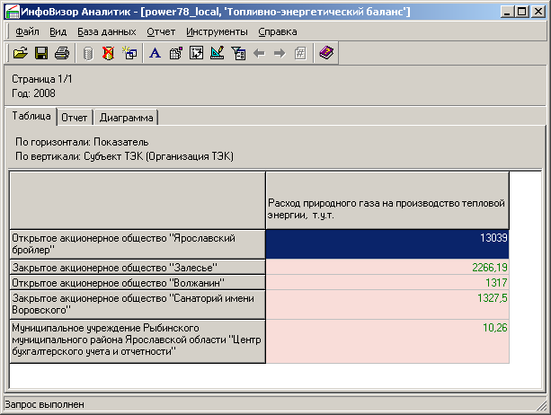Open the База данных menu
Viewport: 551px width, 415px height.
106,31
